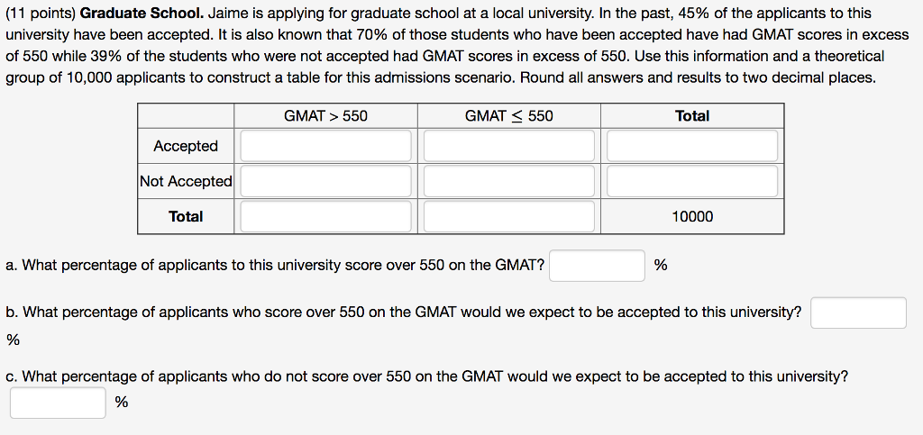Click the 'Accepted' row label

click(x=186, y=146)
